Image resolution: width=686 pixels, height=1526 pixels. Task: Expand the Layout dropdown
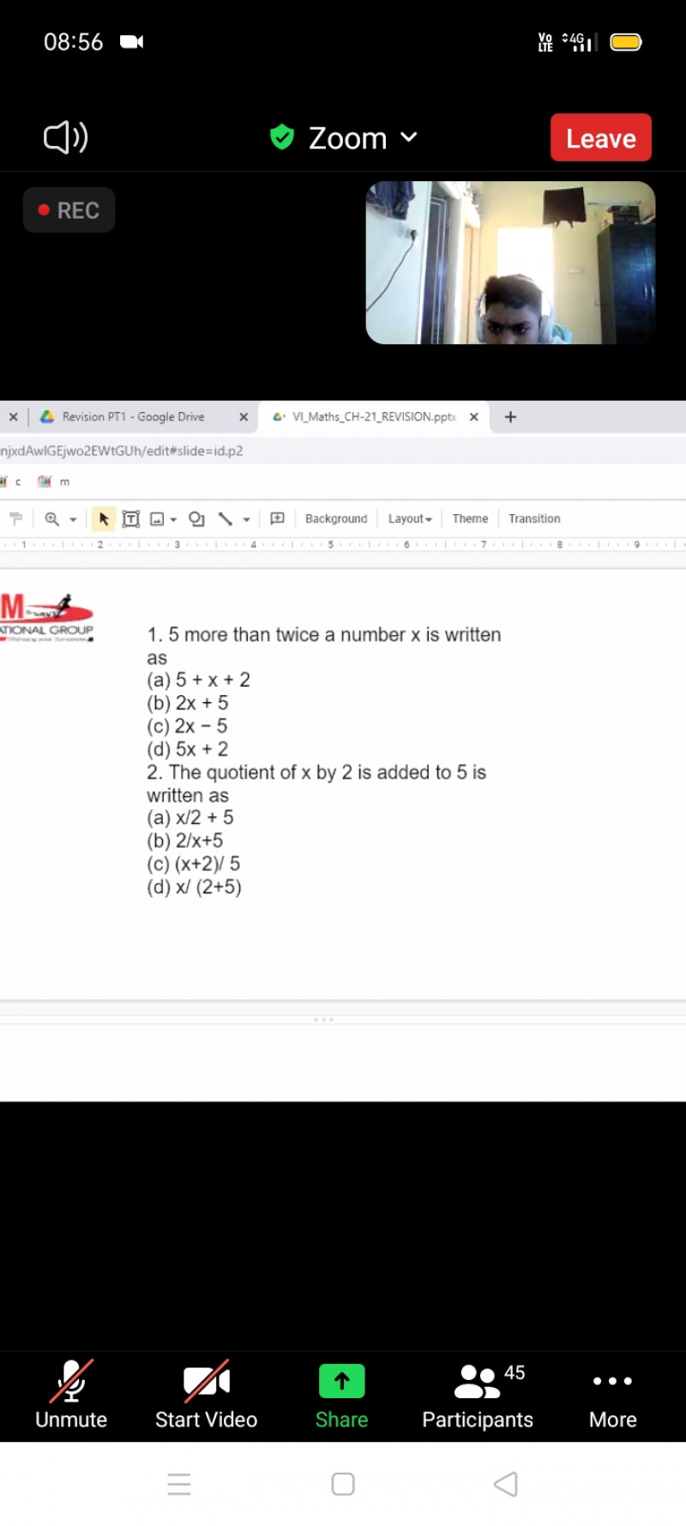pos(410,519)
